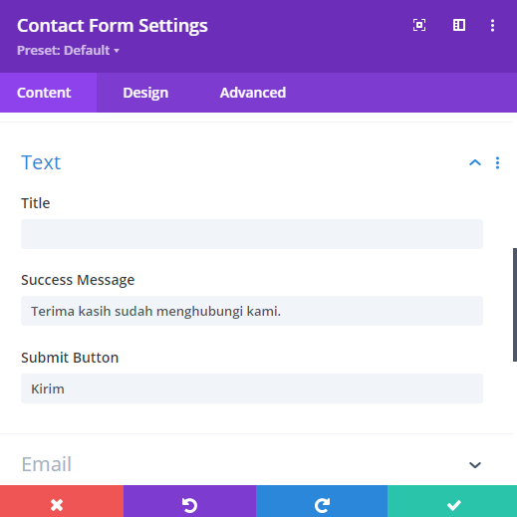The height and width of the screenshot is (517, 517).
Task: Focus the empty Title input field
Action: point(252,234)
